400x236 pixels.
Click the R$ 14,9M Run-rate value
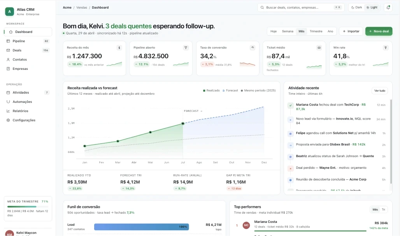(x=183, y=182)
